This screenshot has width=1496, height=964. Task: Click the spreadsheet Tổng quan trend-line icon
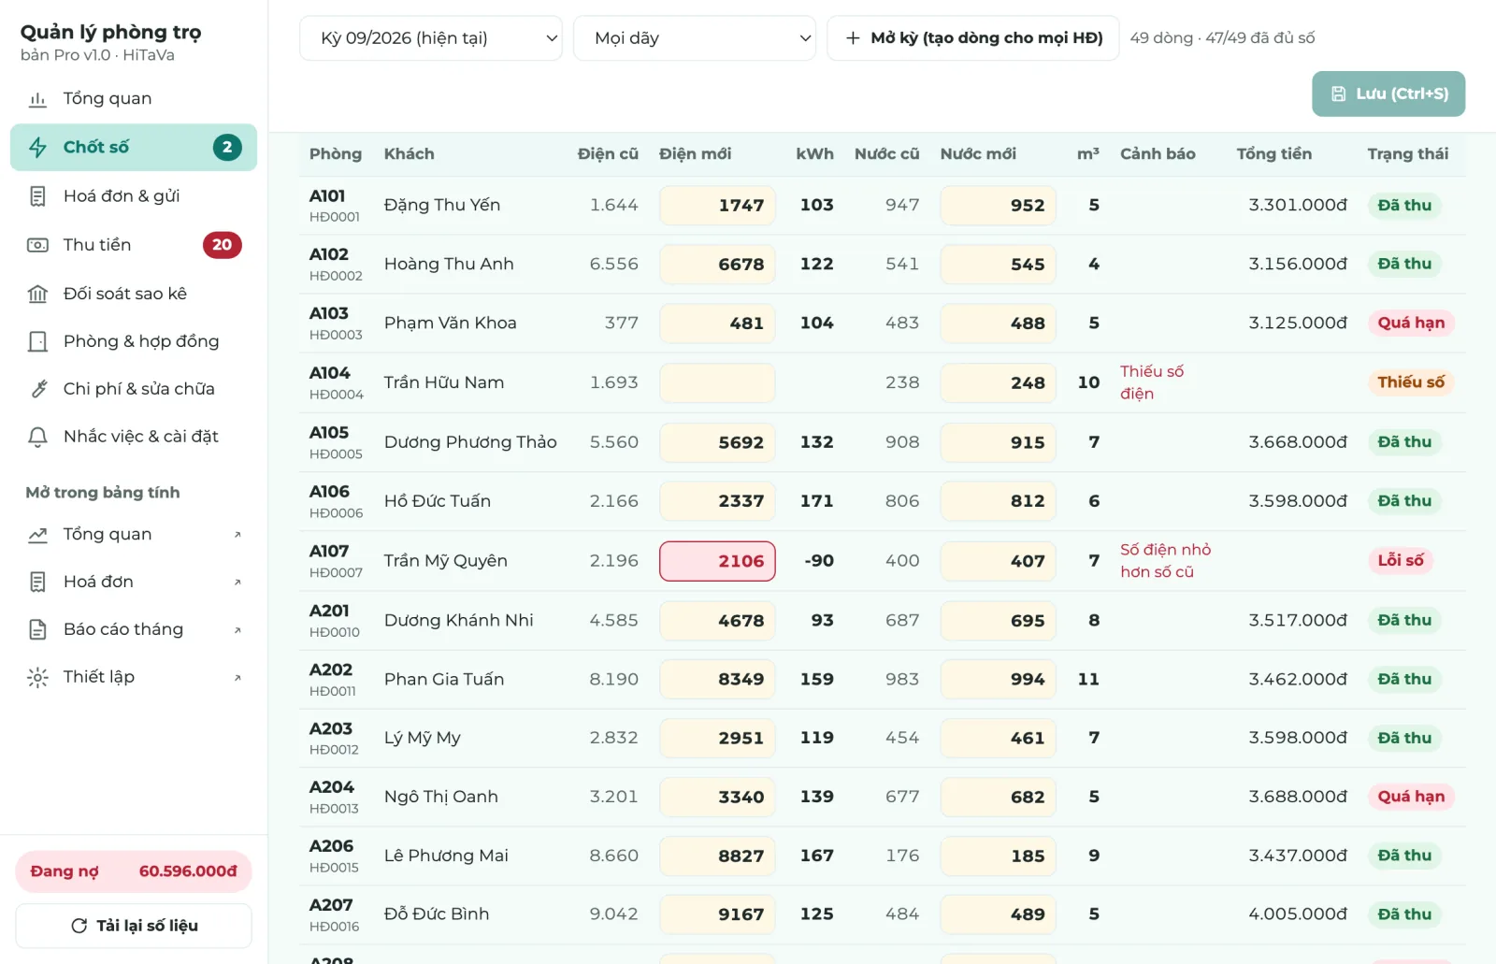tap(37, 535)
